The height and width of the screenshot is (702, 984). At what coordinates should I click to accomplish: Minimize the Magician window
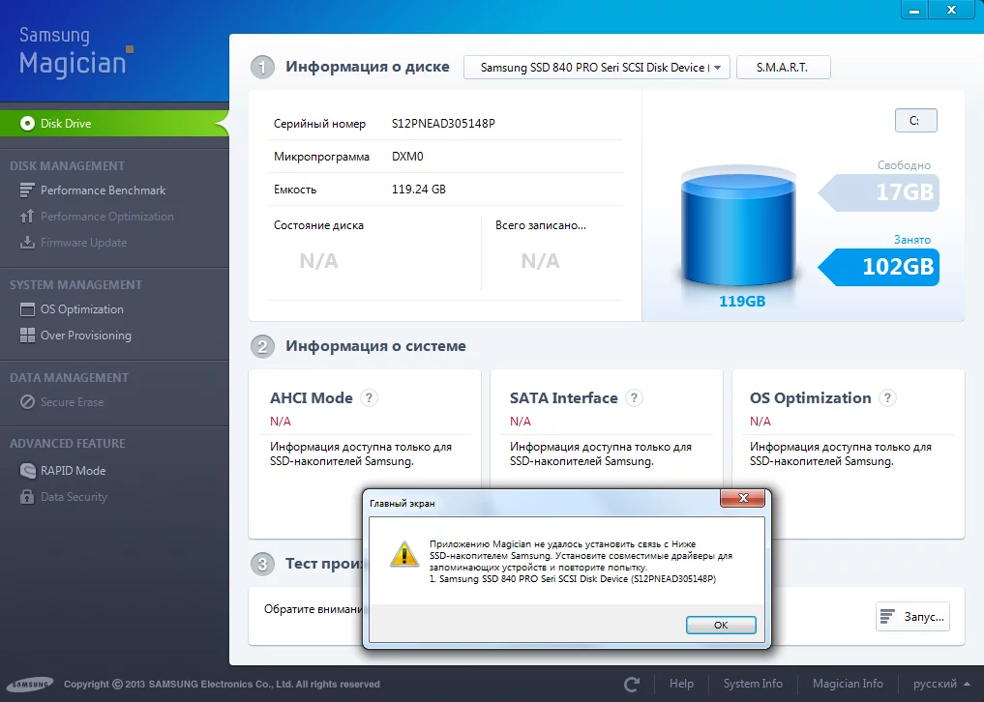914,10
